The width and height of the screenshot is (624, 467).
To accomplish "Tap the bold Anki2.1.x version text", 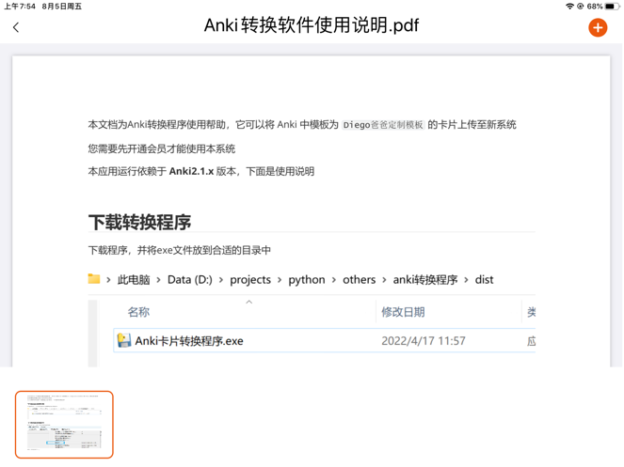I will click(x=191, y=171).
